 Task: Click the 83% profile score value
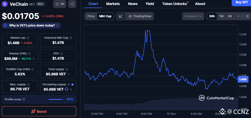click(x=70, y=99)
